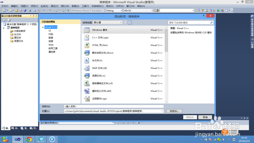The image size is (254, 143).
Task: Click the volume speaker tray icon
Action: pyautogui.click(x=224, y=139)
